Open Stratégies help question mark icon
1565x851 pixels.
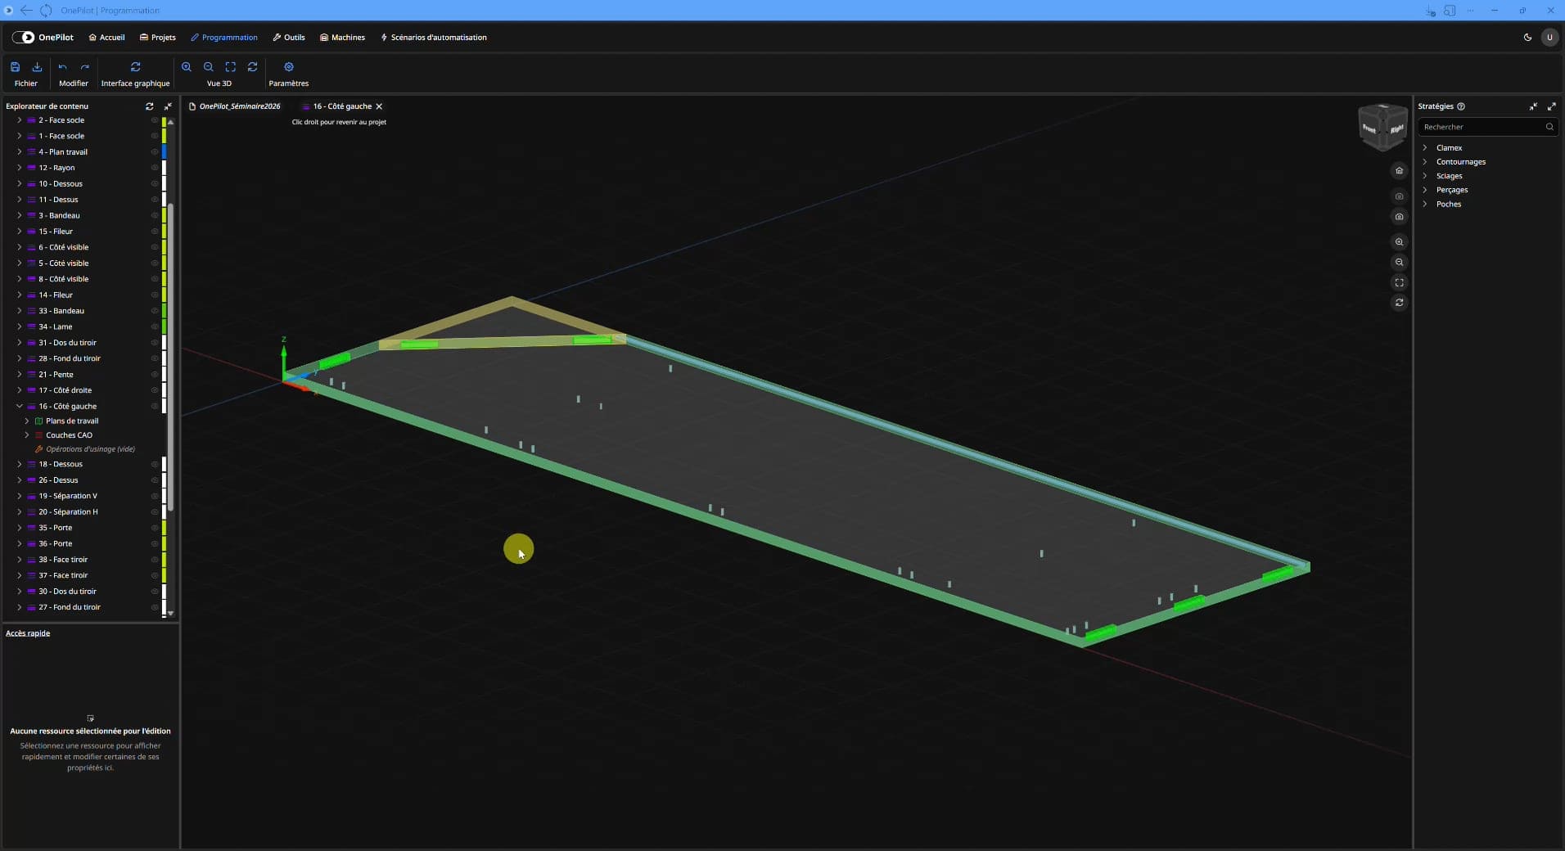(1461, 106)
